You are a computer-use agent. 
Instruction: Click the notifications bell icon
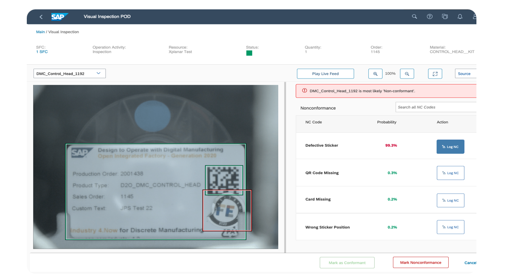(x=460, y=16)
